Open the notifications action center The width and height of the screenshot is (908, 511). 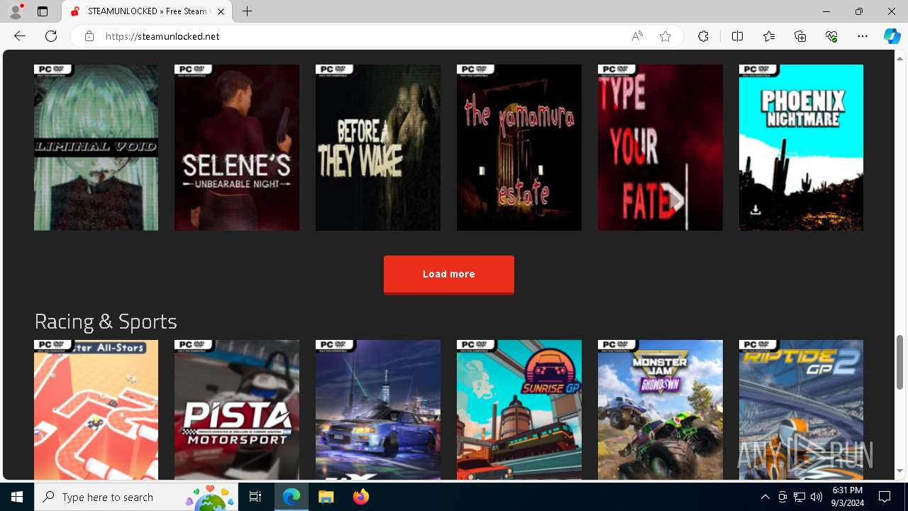pyautogui.click(x=885, y=497)
